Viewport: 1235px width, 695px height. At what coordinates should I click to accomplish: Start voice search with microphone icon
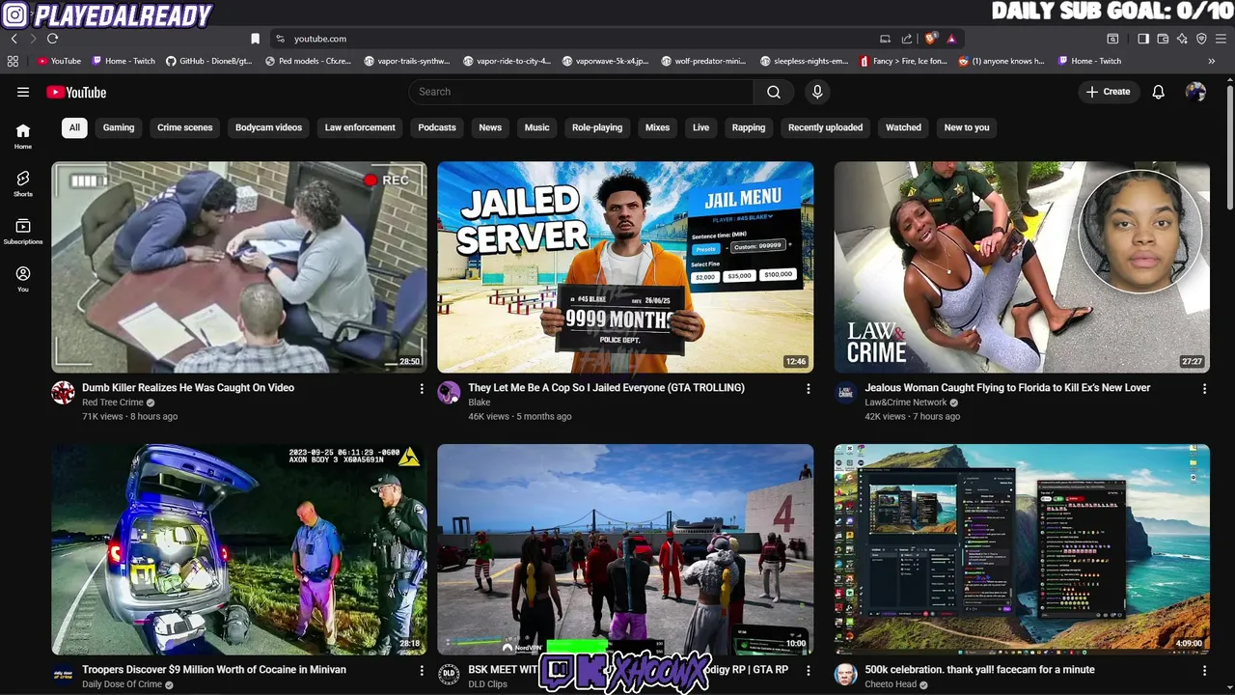tap(817, 92)
